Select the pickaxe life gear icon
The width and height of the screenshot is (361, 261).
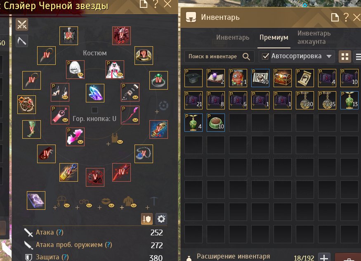click(x=22, y=41)
